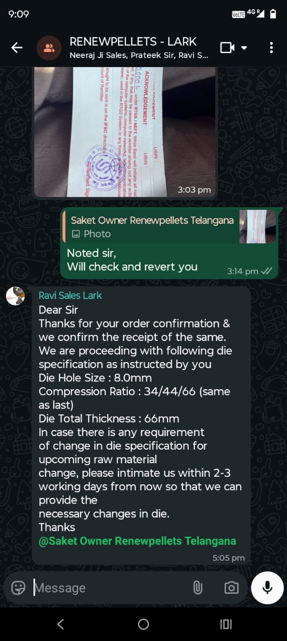Viewport: 287px width, 641px height.
Task: Expand the call options dropdown arrow
Action: pos(244,48)
